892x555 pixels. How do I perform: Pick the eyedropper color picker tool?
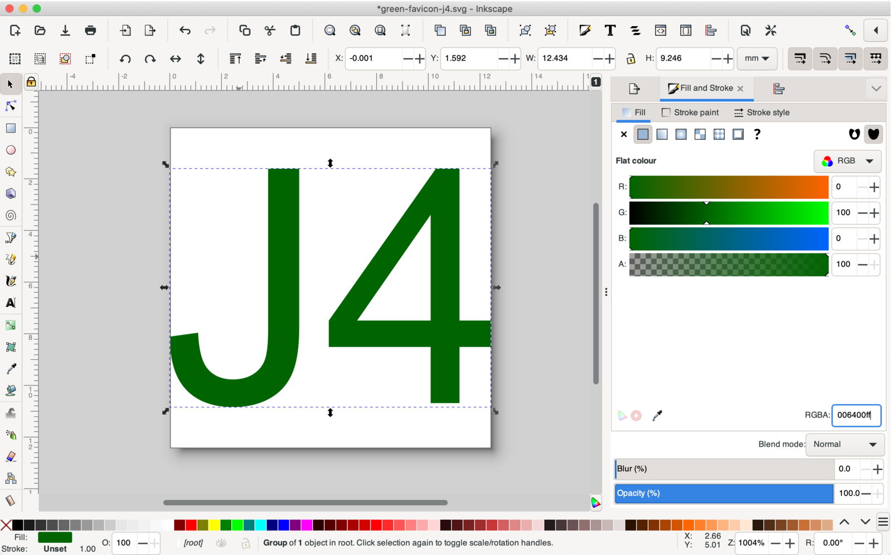11,368
